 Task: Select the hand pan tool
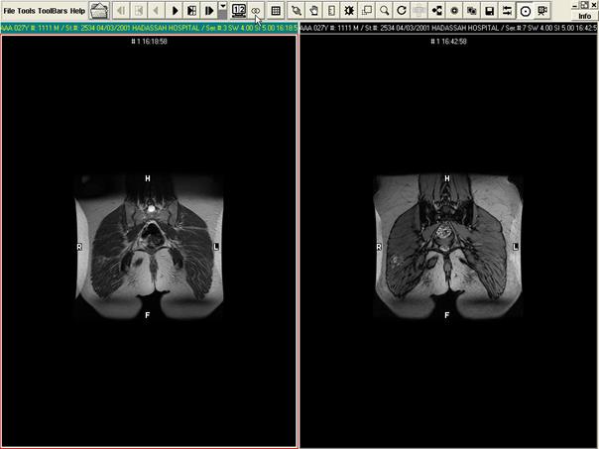click(313, 10)
